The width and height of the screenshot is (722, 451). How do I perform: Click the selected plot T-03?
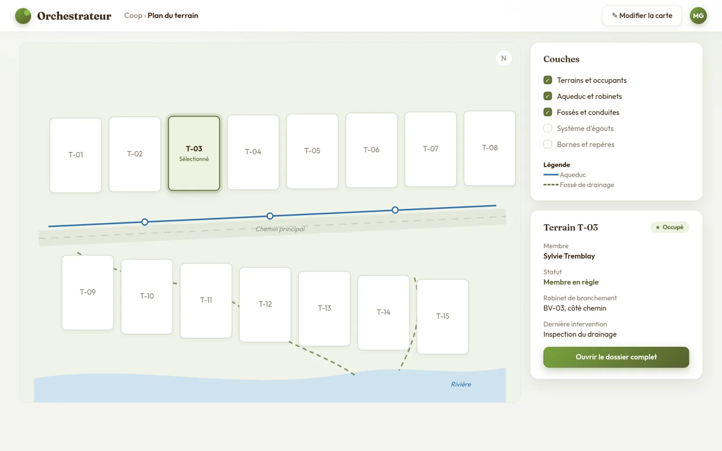(194, 153)
